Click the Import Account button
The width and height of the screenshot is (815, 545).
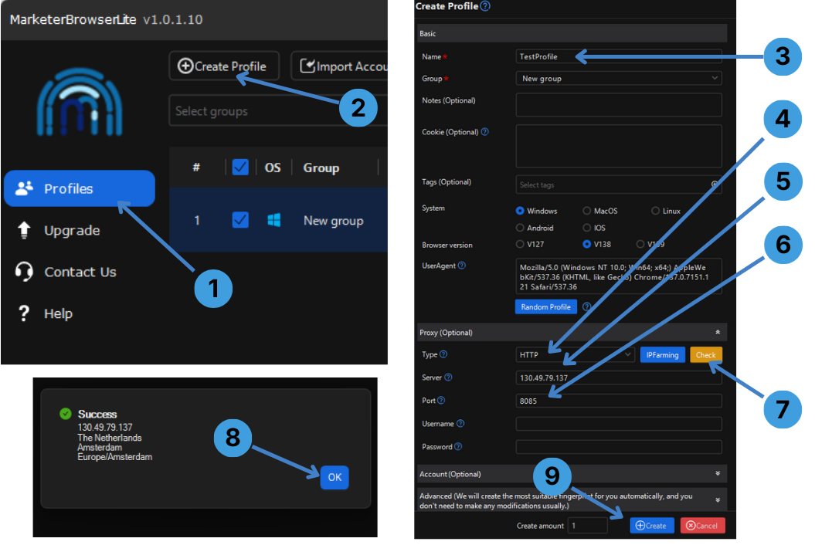(339, 66)
